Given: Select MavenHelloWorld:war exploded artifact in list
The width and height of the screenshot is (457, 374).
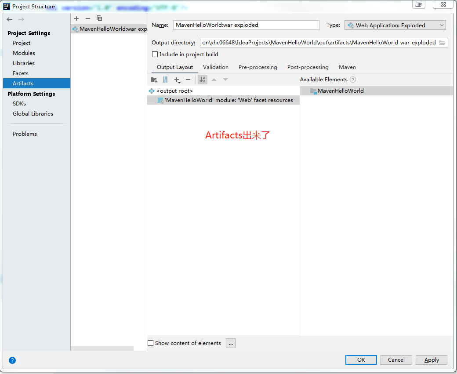Looking at the screenshot, I should [x=109, y=29].
